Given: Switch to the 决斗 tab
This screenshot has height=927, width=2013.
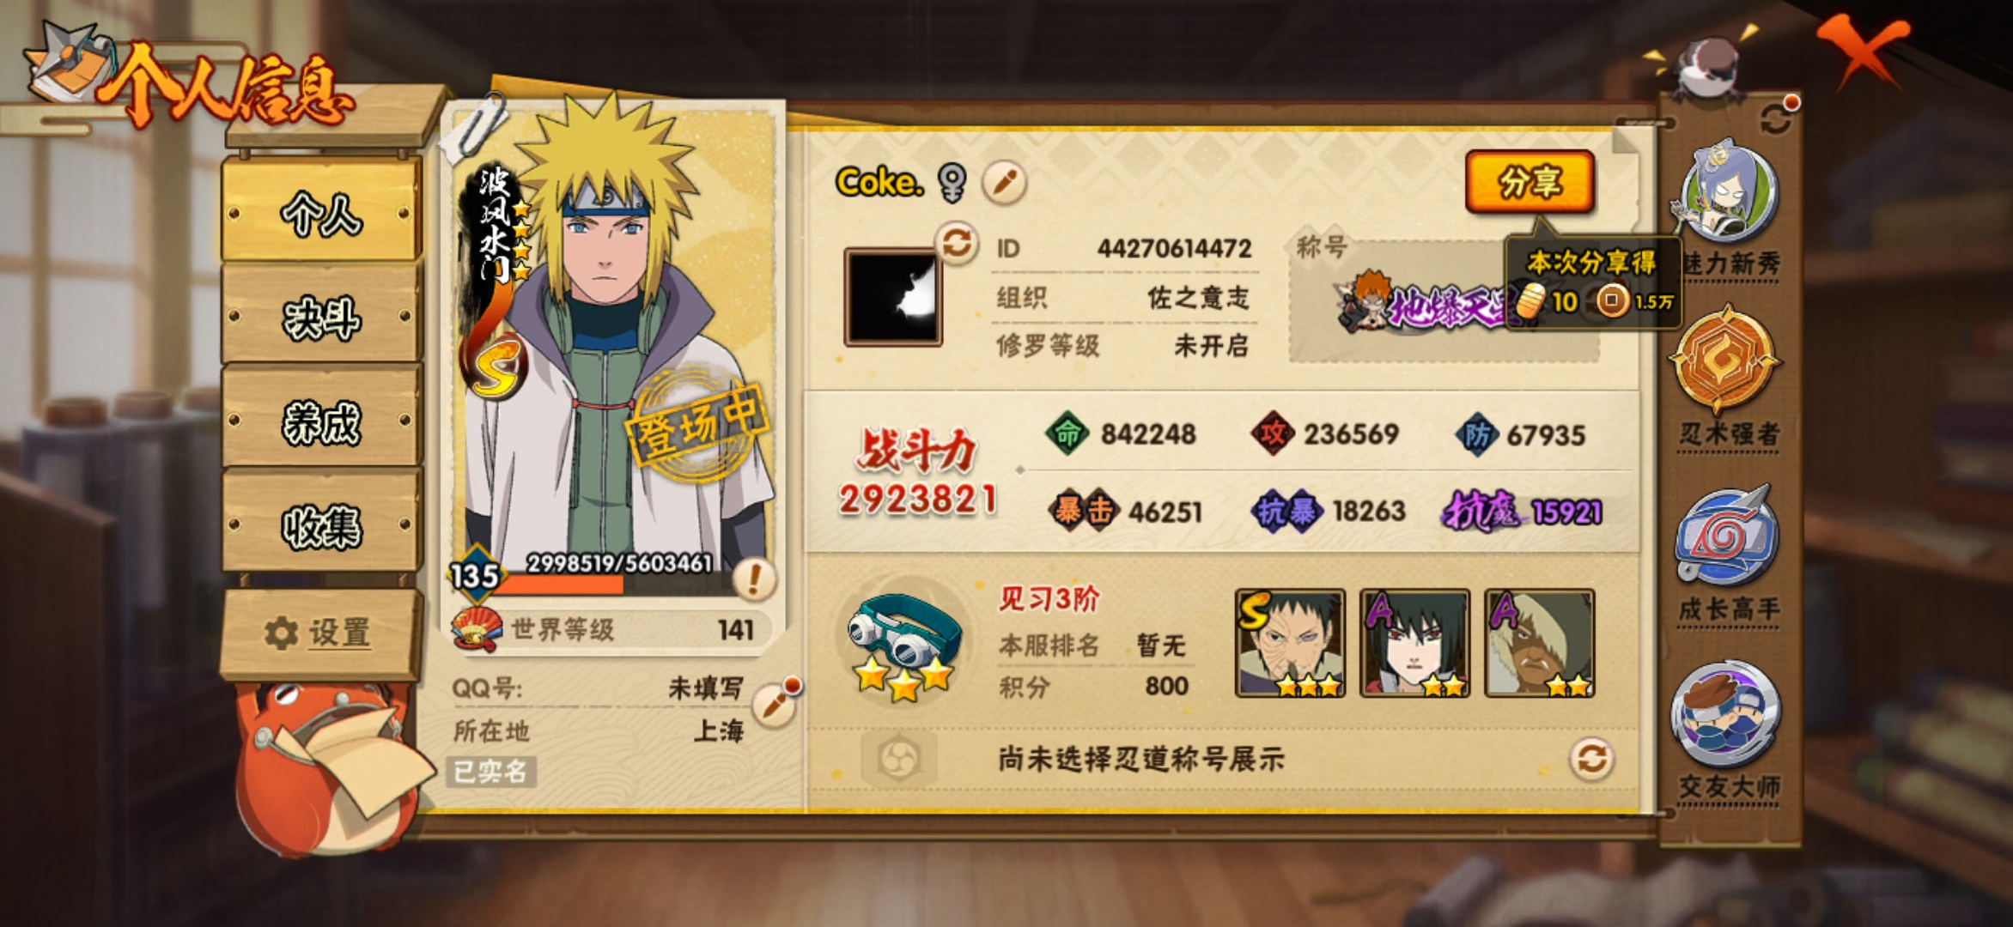Looking at the screenshot, I should click(x=321, y=317).
